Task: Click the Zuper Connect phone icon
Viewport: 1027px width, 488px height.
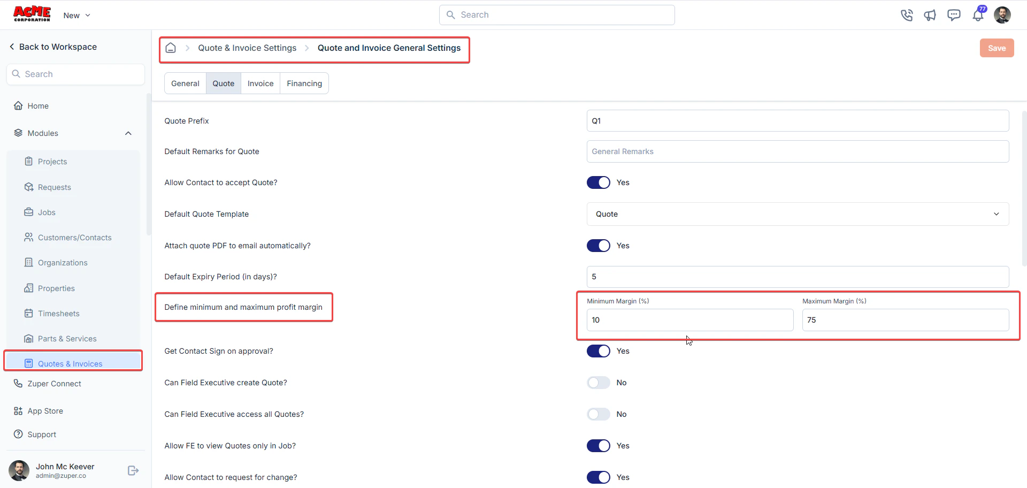Action: [x=18, y=383]
